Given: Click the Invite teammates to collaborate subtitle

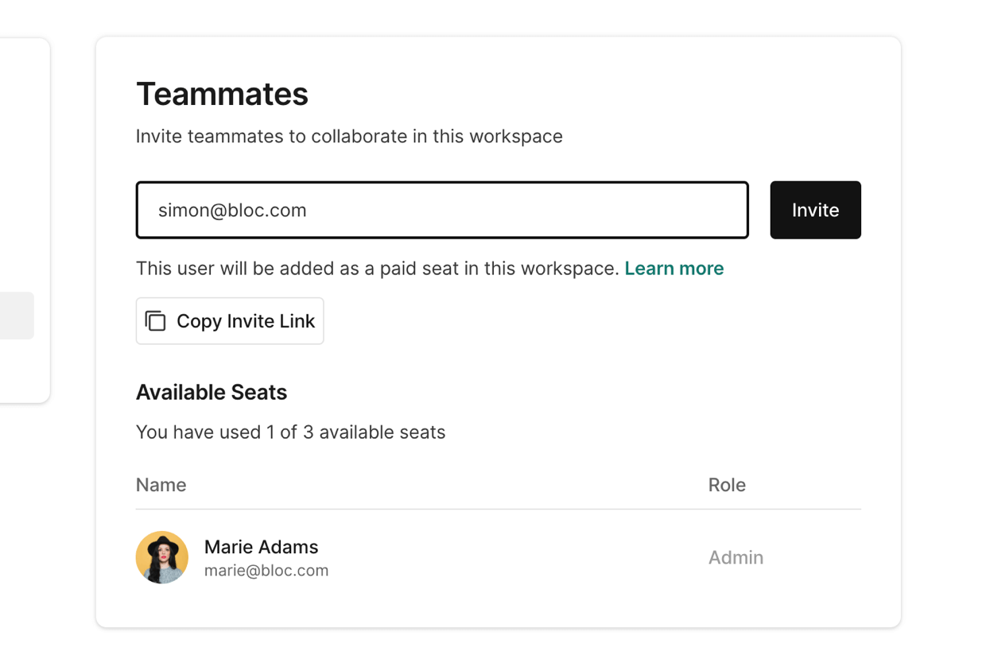Looking at the screenshot, I should tap(349, 137).
